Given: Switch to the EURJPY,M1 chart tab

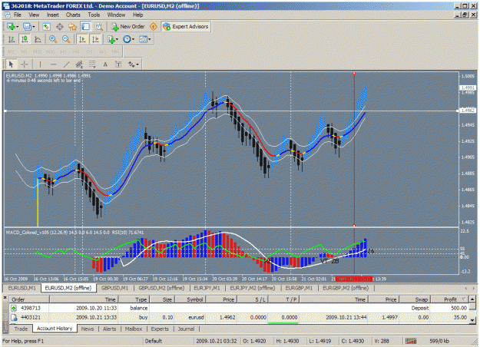Looking at the screenshot, I should click(207, 288).
